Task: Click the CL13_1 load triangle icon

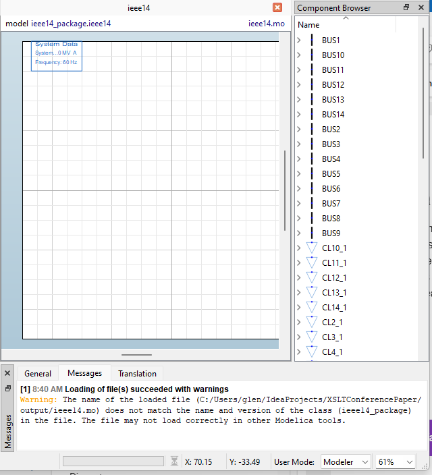Action: tap(312, 292)
